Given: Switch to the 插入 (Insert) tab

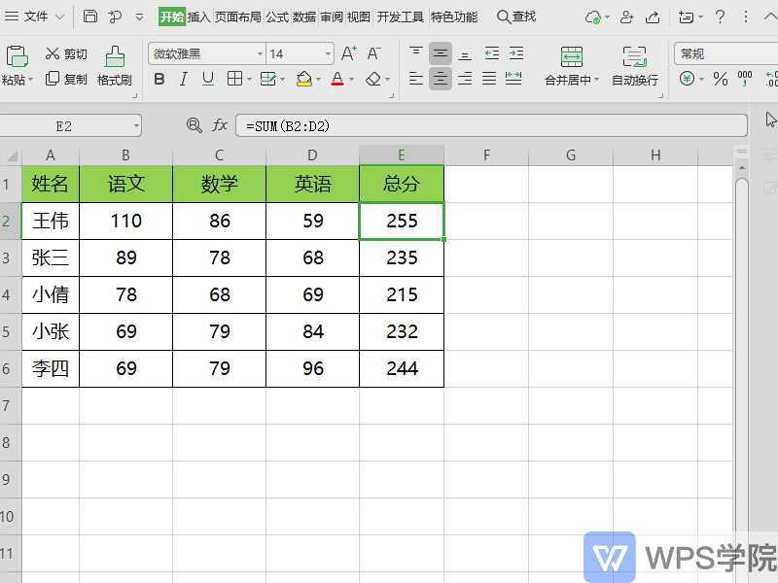Looking at the screenshot, I should click(x=198, y=17).
